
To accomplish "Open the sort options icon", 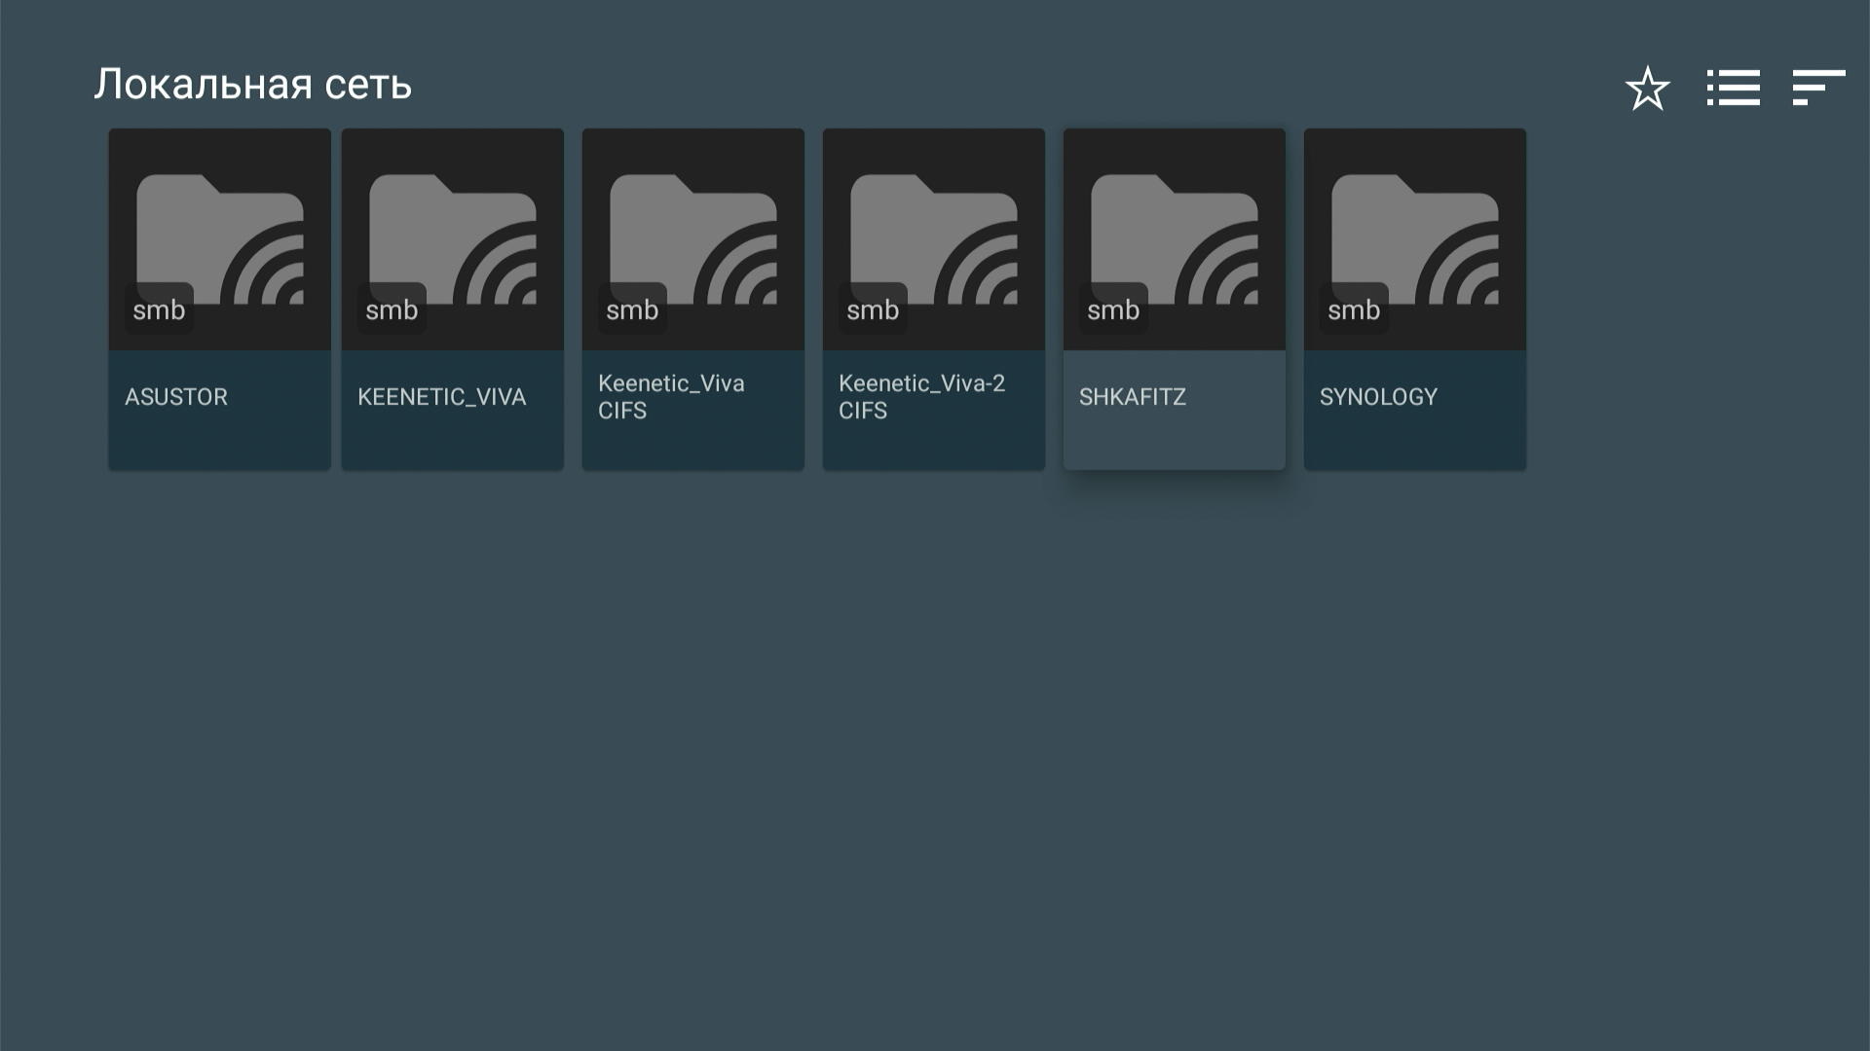I will 1818,88.
